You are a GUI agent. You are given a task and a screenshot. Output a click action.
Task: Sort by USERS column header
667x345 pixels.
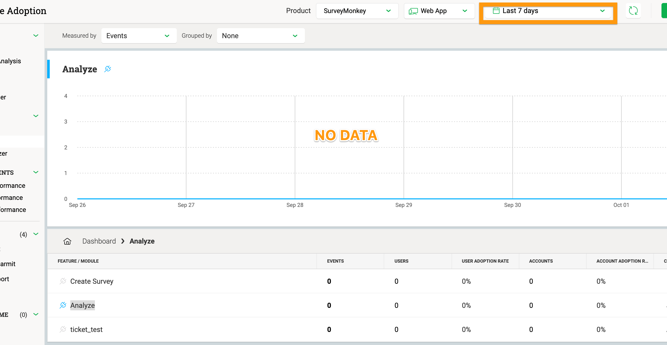coord(401,261)
